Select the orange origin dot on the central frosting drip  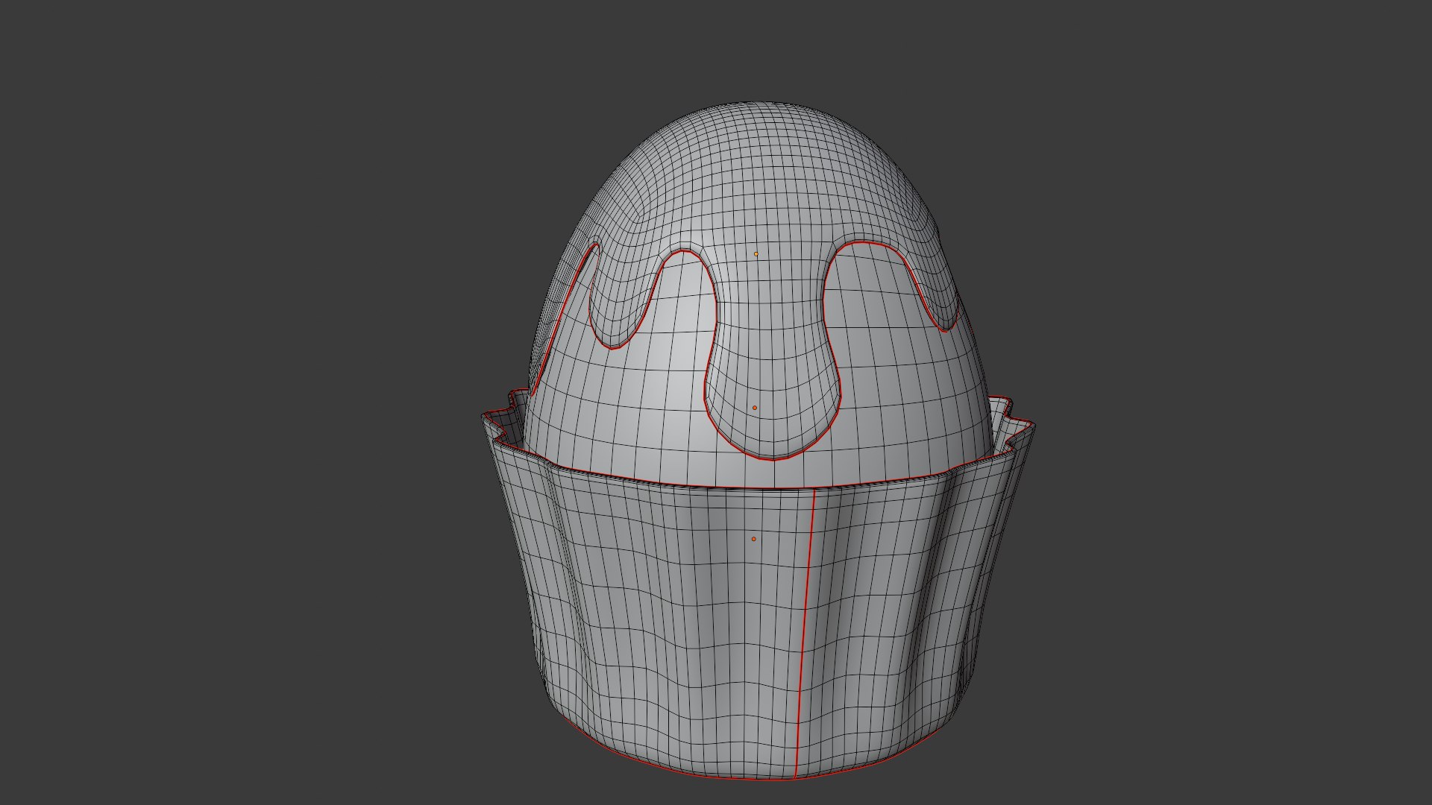[755, 408]
